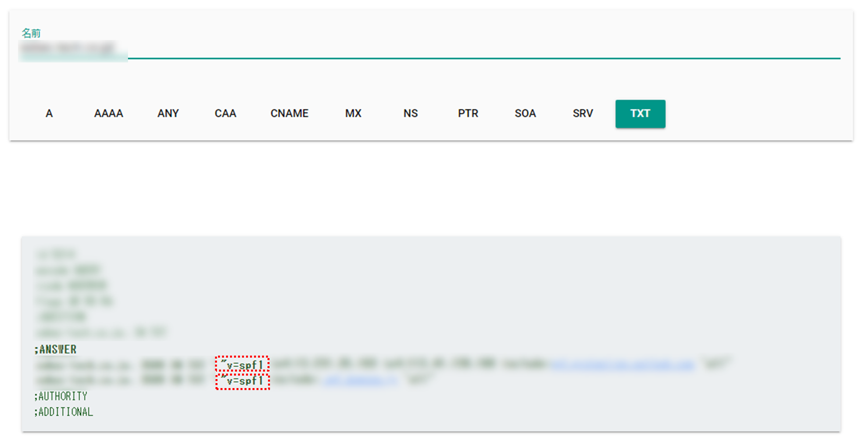Click the highlighted TXT button
The image size is (864, 440).
click(x=640, y=114)
